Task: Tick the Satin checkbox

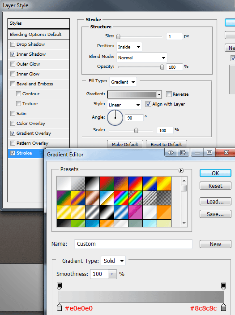Action: point(13,114)
